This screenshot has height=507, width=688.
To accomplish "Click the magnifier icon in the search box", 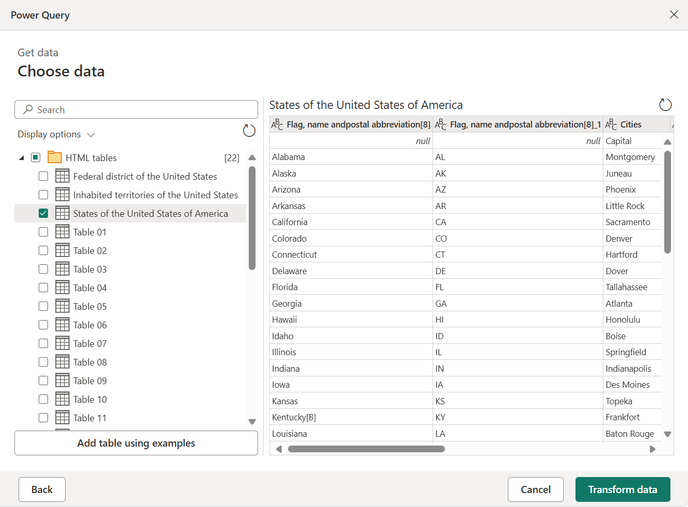I will coord(28,109).
